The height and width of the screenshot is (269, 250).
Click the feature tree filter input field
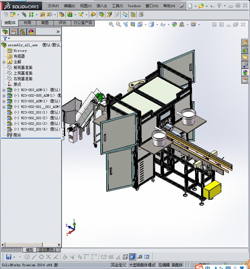tap(31, 38)
